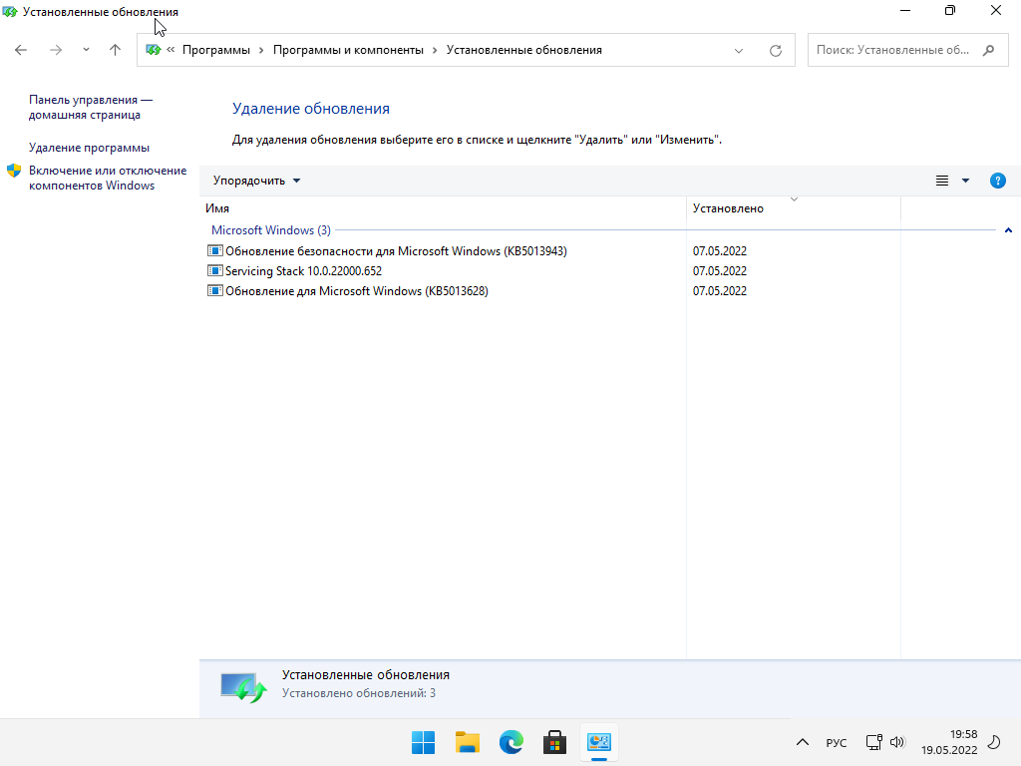Image resolution: width=1021 pixels, height=766 pixels.
Task: Open Удаление программы link
Action: [89, 148]
